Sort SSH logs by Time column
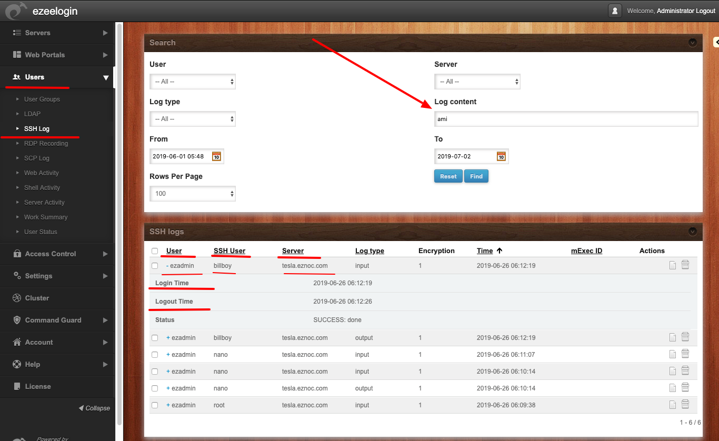The image size is (719, 441). (x=485, y=251)
